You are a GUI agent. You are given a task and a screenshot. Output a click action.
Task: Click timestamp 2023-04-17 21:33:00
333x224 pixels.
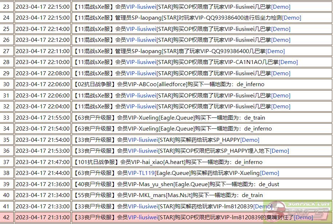(43, 206)
